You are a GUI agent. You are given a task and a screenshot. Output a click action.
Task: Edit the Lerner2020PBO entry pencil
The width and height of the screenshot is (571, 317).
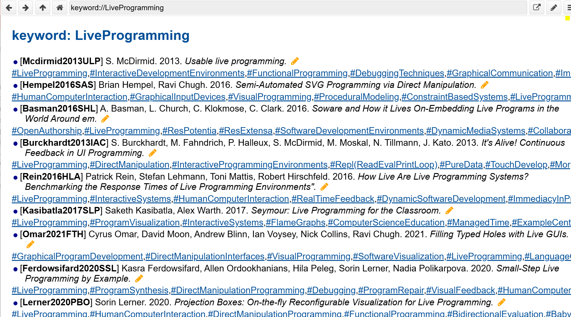[x=501, y=302]
